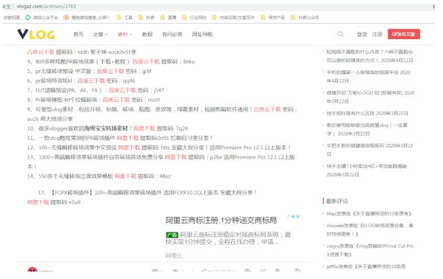443x279 pixels.
Task: Click 百度云下载 for Pr转场模板 40个拉镜转场
Action: click(x=116, y=100)
